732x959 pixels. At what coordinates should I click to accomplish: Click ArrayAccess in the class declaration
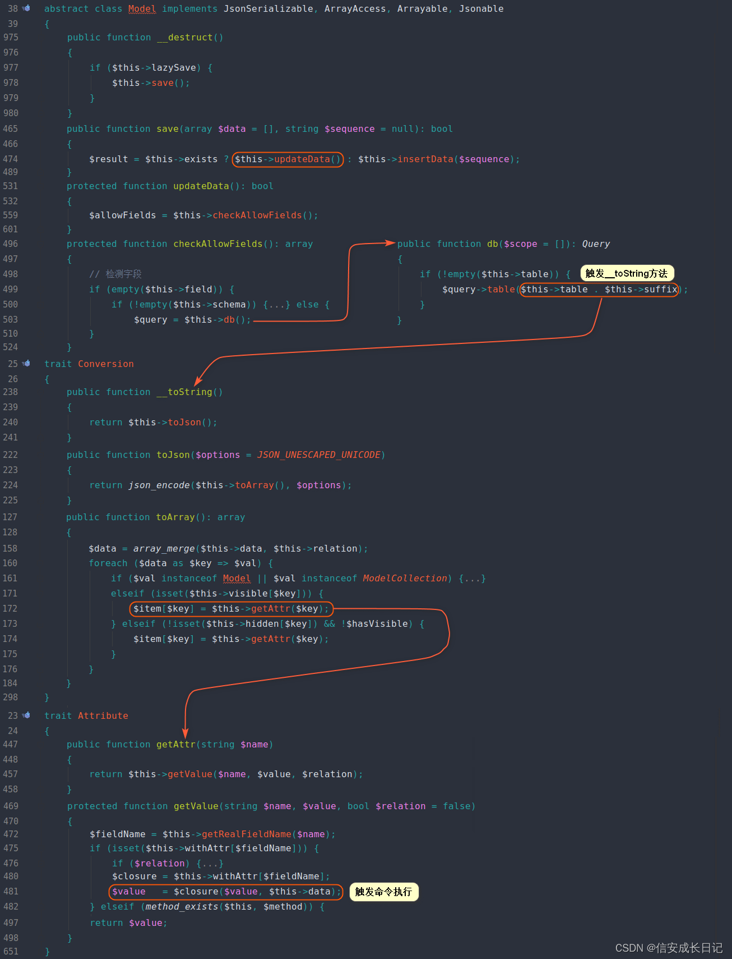(355, 9)
